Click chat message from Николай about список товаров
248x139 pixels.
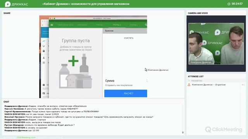(x=79, y=117)
